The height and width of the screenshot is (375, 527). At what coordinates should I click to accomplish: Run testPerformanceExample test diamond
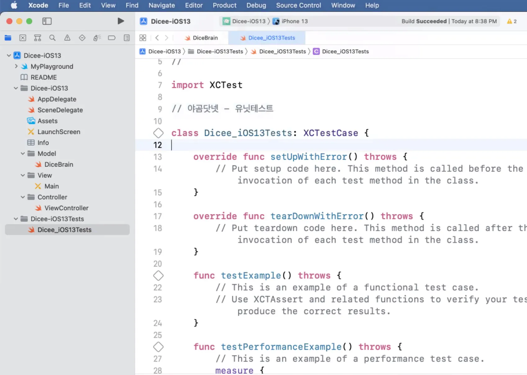click(x=158, y=347)
